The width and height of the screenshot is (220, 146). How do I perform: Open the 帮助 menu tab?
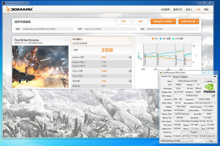coord(206,10)
